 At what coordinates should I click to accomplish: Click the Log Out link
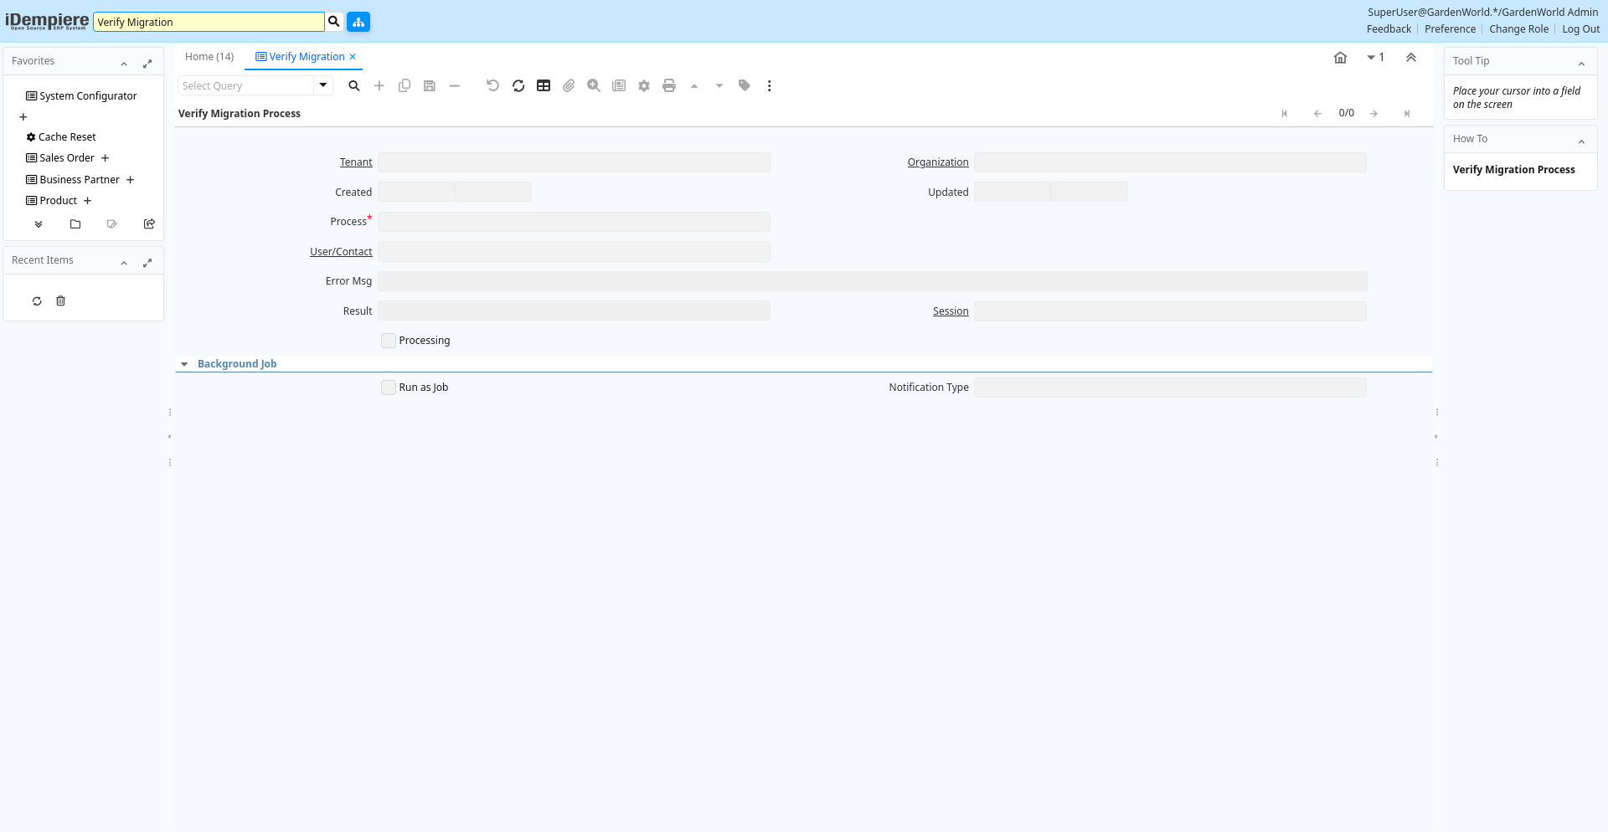1580,29
